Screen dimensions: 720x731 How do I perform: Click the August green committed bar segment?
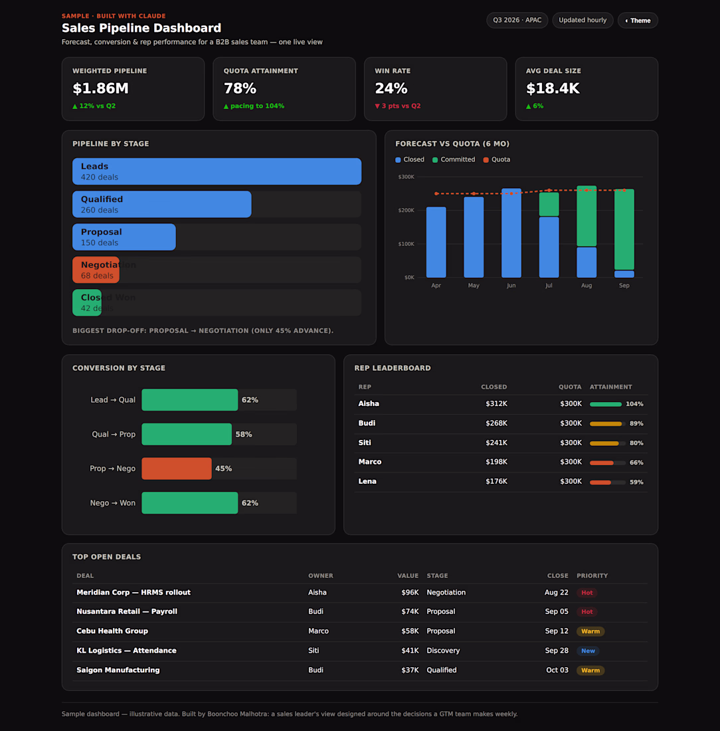click(586, 216)
